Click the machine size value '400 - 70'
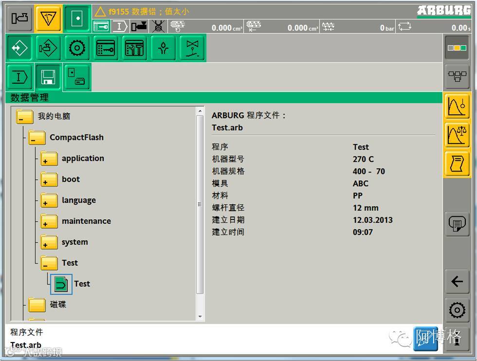This screenshot has width=477, height=361. tap(369, 171)
